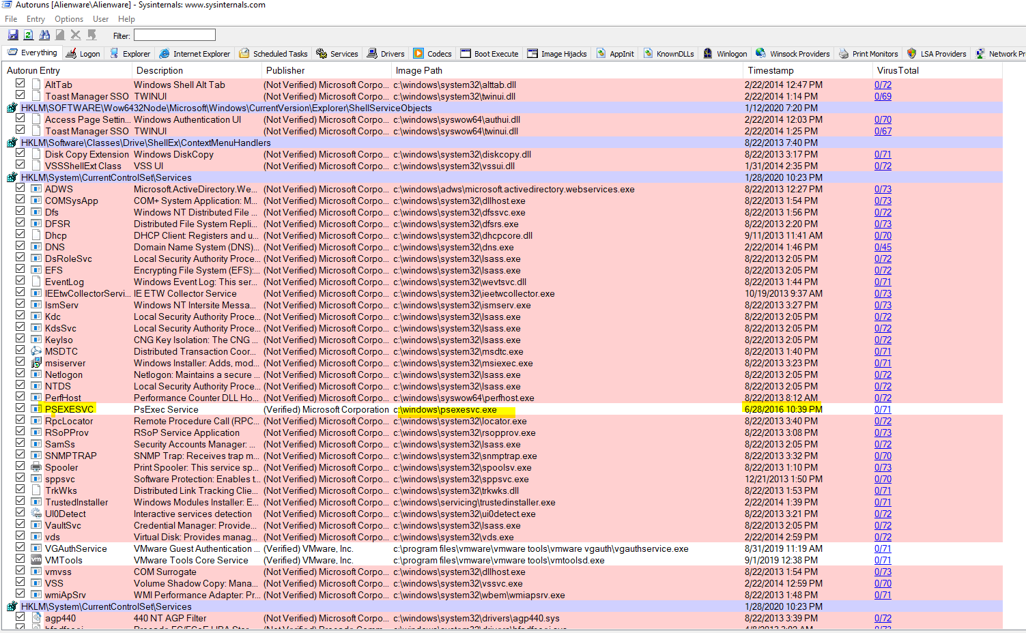
Task: Switch to the Scheduled Tasks tab
Action: 273,53
